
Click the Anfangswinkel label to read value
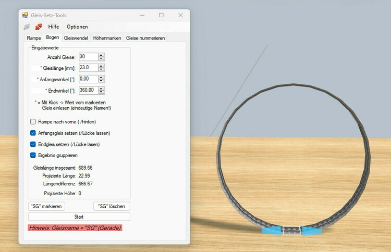pos(56,80)
